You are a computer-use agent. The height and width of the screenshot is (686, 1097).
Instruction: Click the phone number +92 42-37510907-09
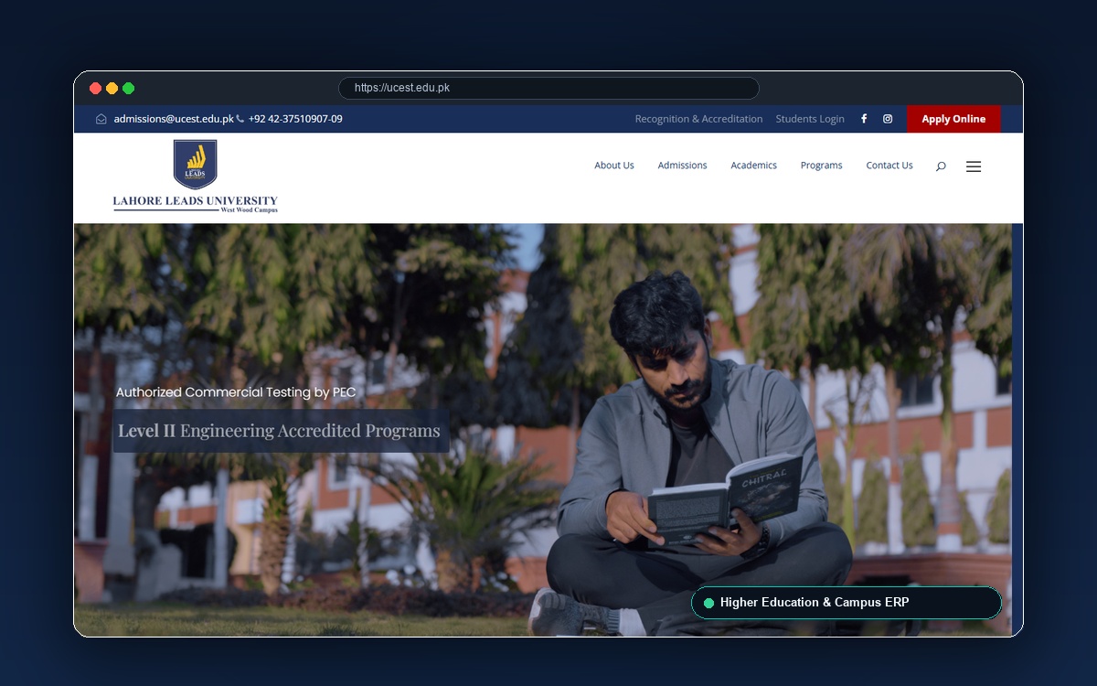(295, 119)
